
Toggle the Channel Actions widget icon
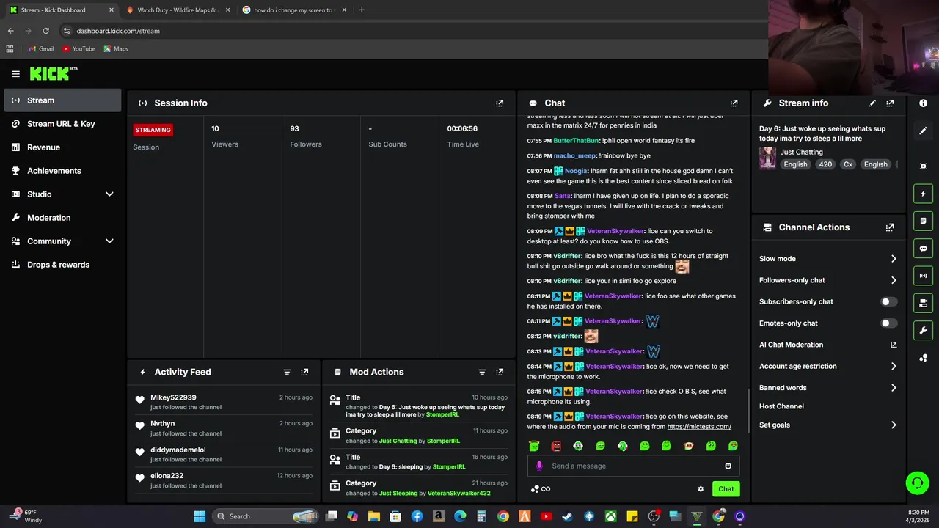point(923,303)
